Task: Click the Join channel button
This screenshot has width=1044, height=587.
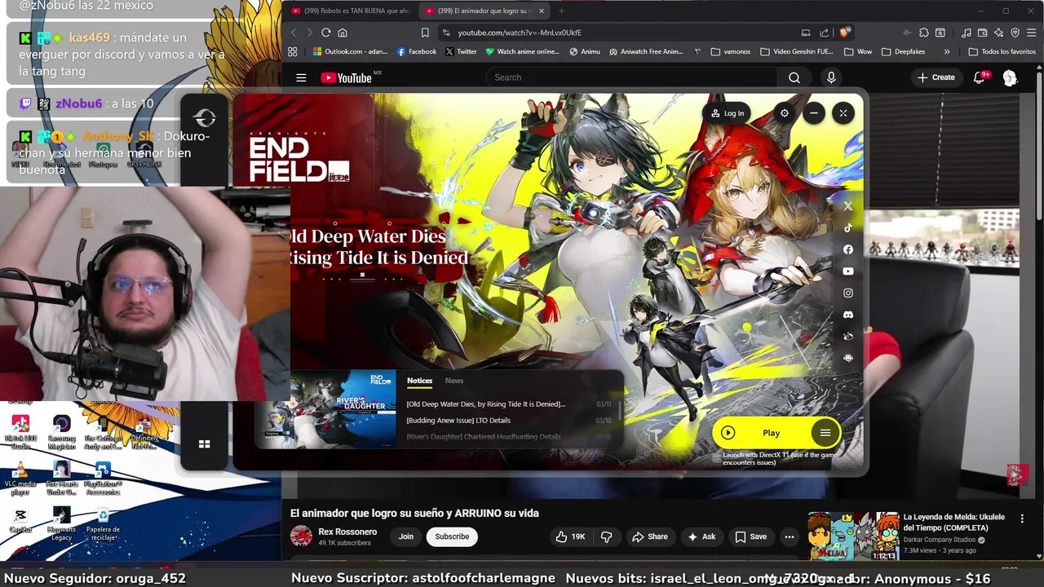Action: tap(406, 536)
